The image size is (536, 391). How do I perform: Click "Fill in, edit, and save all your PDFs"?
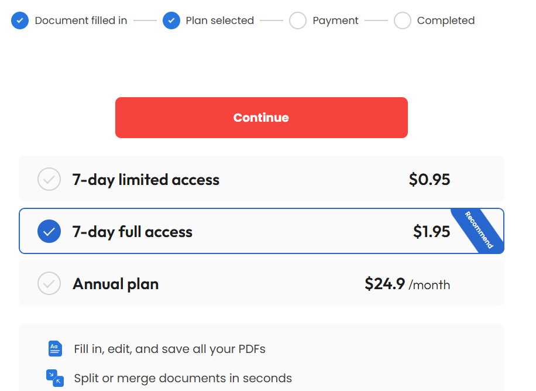click(x=170, y=349)
